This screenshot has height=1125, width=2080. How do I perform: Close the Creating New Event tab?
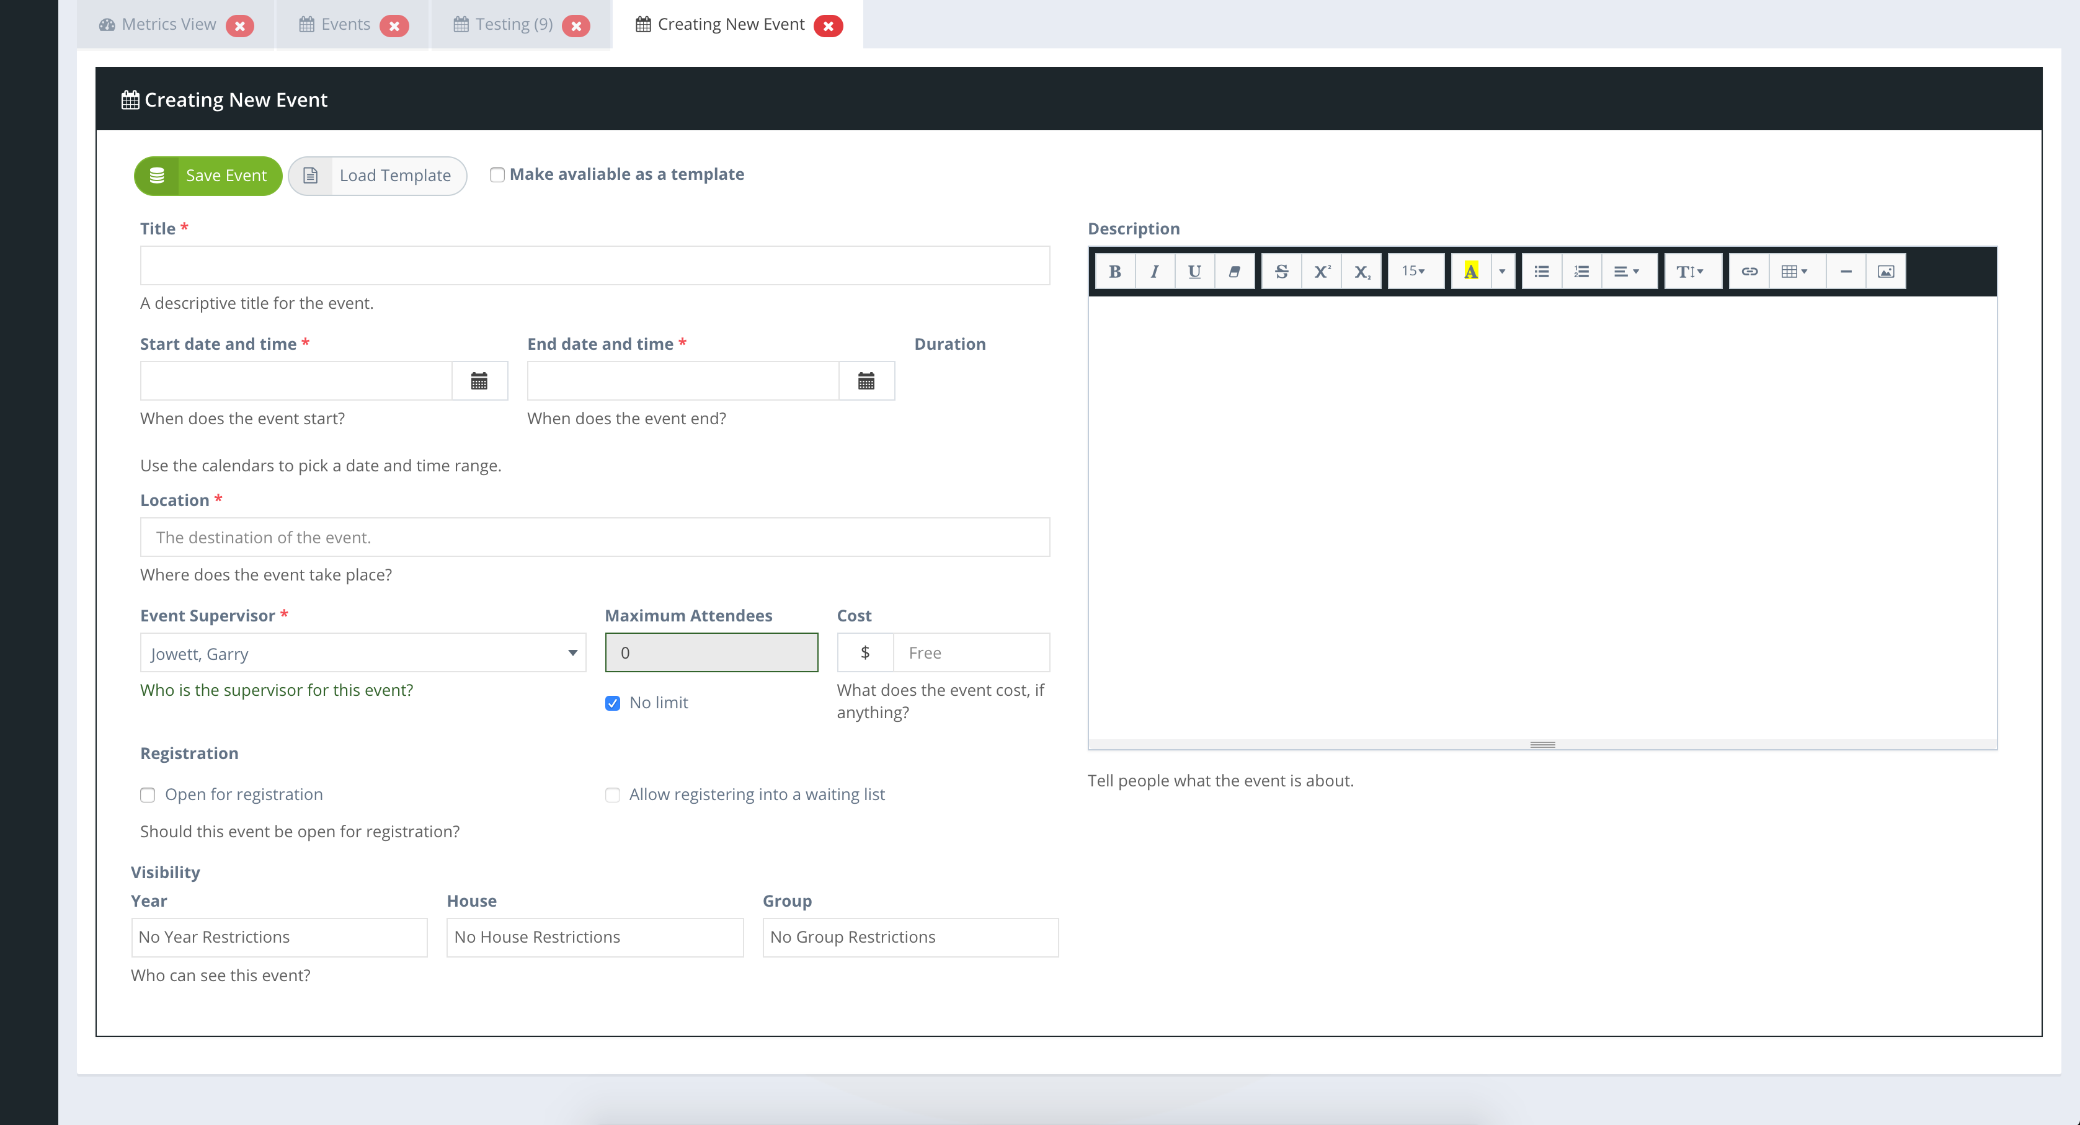[829, 26]
